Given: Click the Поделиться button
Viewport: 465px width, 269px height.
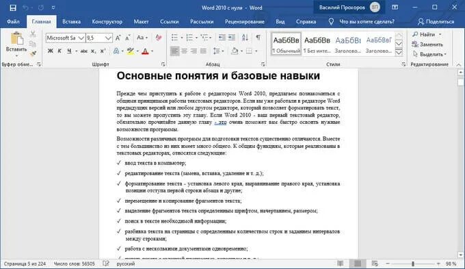Looking at the screenshot, I should pos(436,22).
